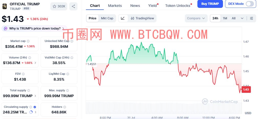Click the Holders info icon
258x119 pixels.
pos(65,107)
